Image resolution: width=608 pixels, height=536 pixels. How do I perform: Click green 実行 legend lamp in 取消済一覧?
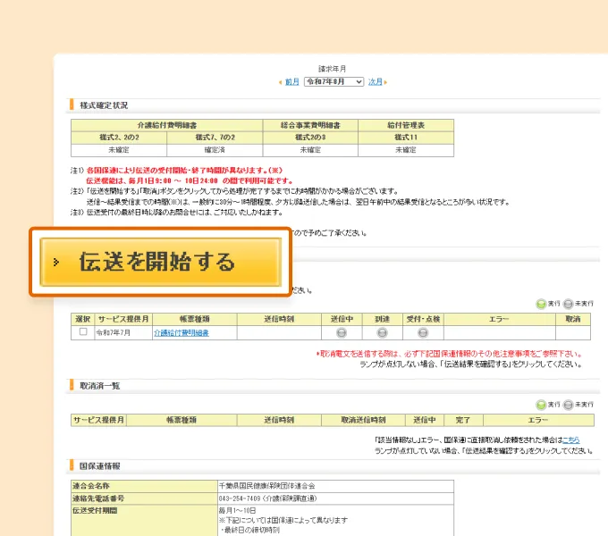click(x=541, y=405)
